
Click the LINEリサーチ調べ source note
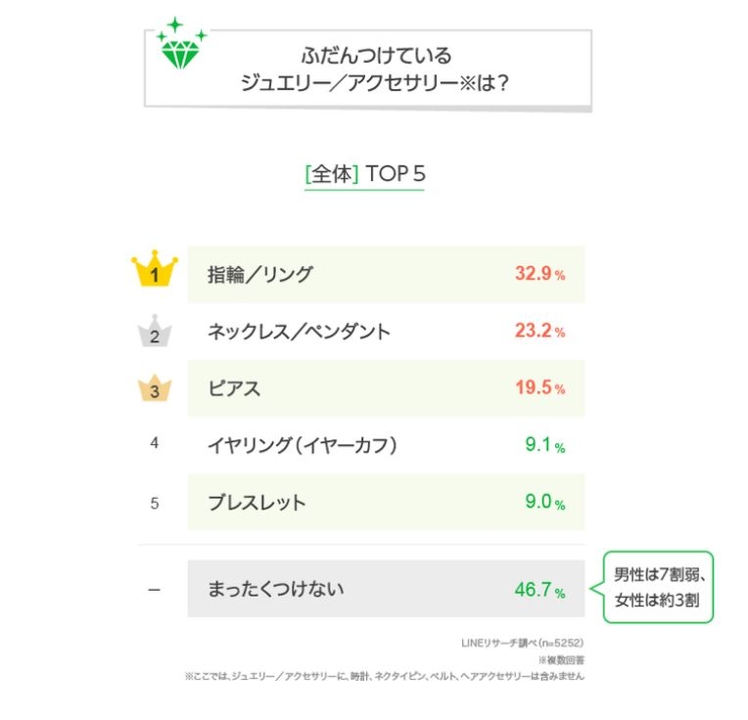pos(522,643)
